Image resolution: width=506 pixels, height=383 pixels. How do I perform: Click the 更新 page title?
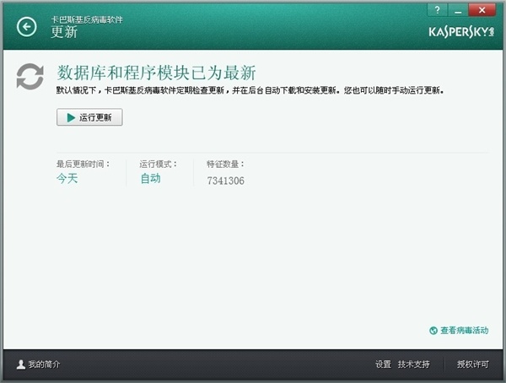63,33
